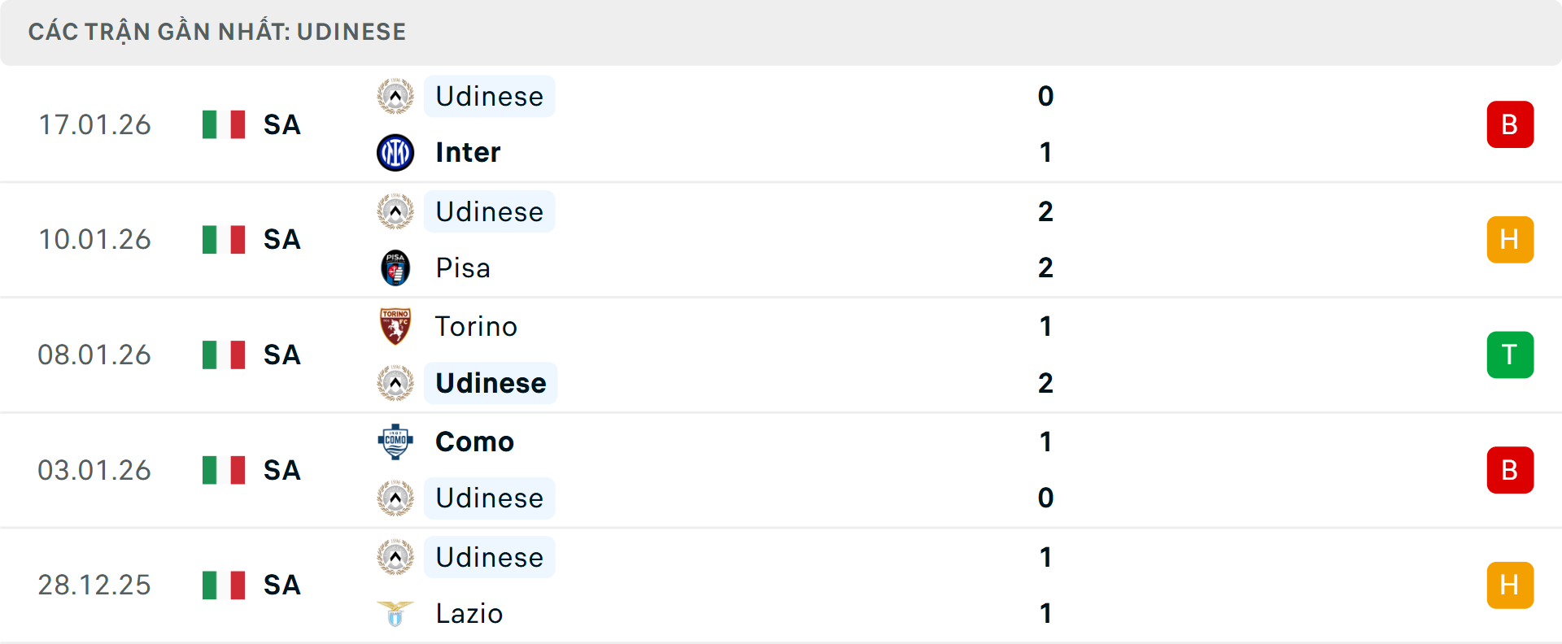Open the Lazio team link
Image resolution: width=1562 pixels, height=644 pixels.
pyautogui.click(x=469, y=613)
